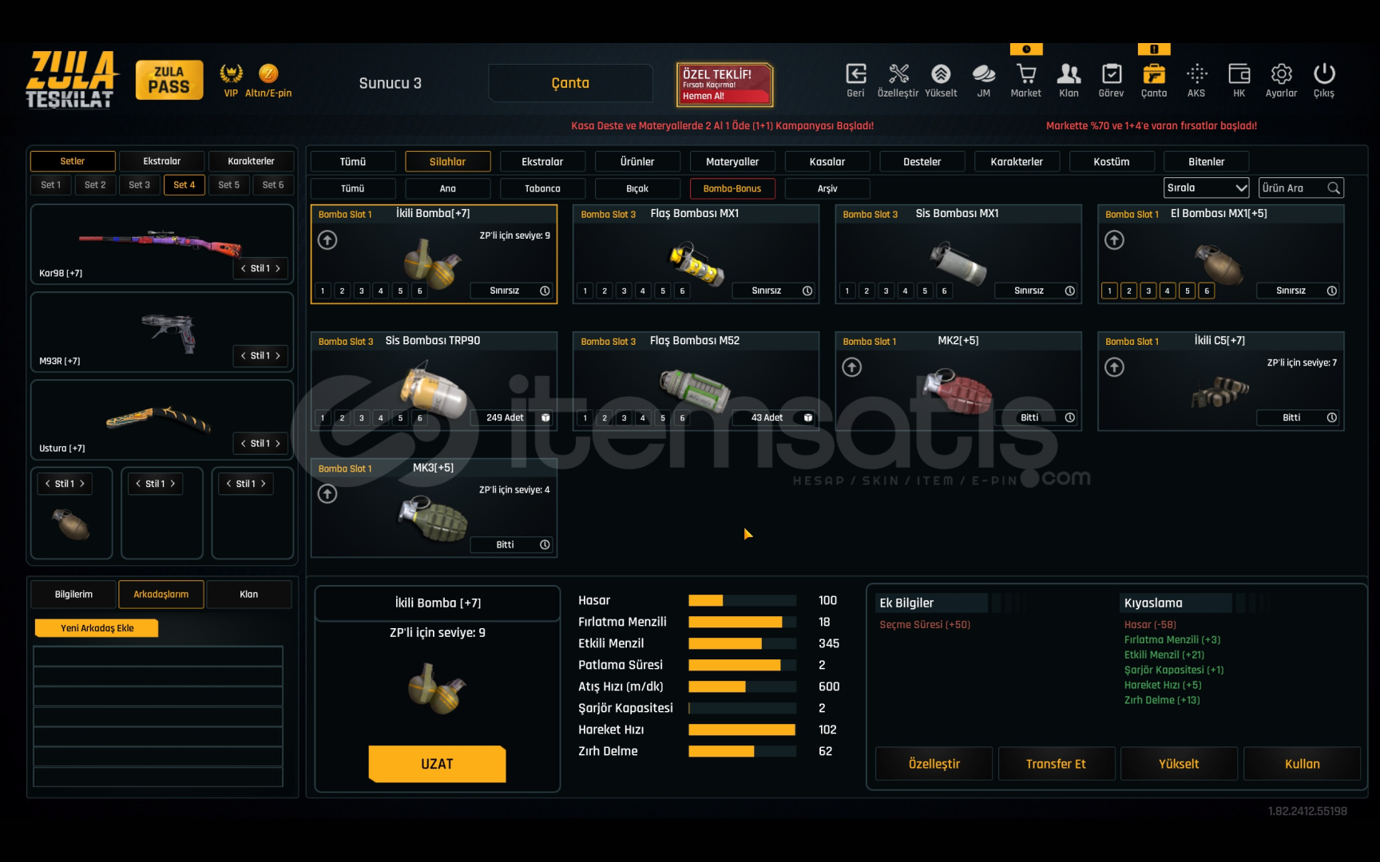Click previous style chevron for Kar98 [+7]
Screen dimensions: 1380x862
pyautogui.click(x=244, y=268)
